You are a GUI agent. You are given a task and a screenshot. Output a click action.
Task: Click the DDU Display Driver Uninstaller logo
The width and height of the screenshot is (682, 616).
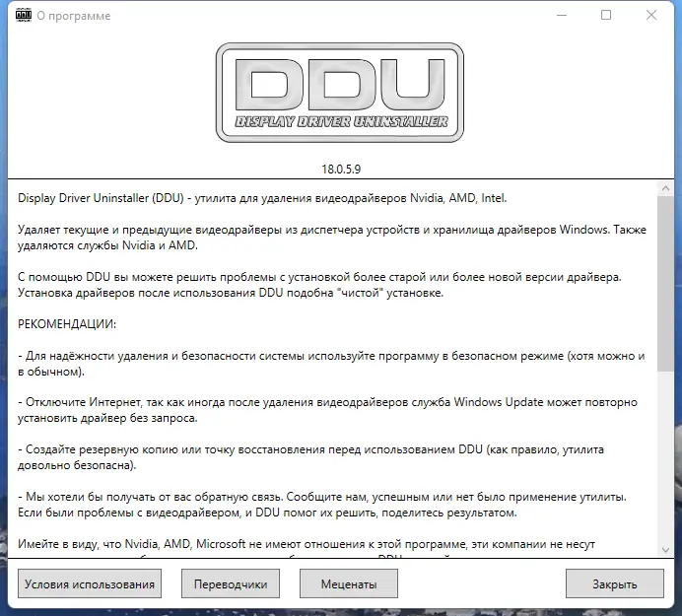click(x=340, y=93)
